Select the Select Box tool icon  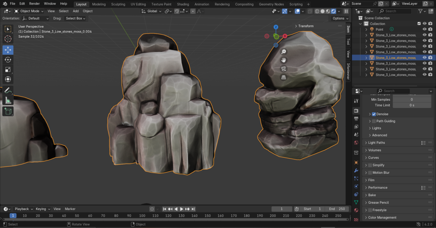coord(8,29)
